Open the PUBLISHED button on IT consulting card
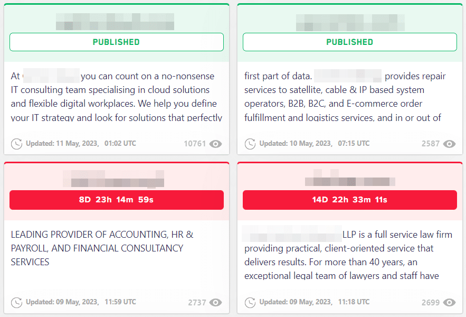The height and width of the screenshot is (317, 466). (117, 42)
